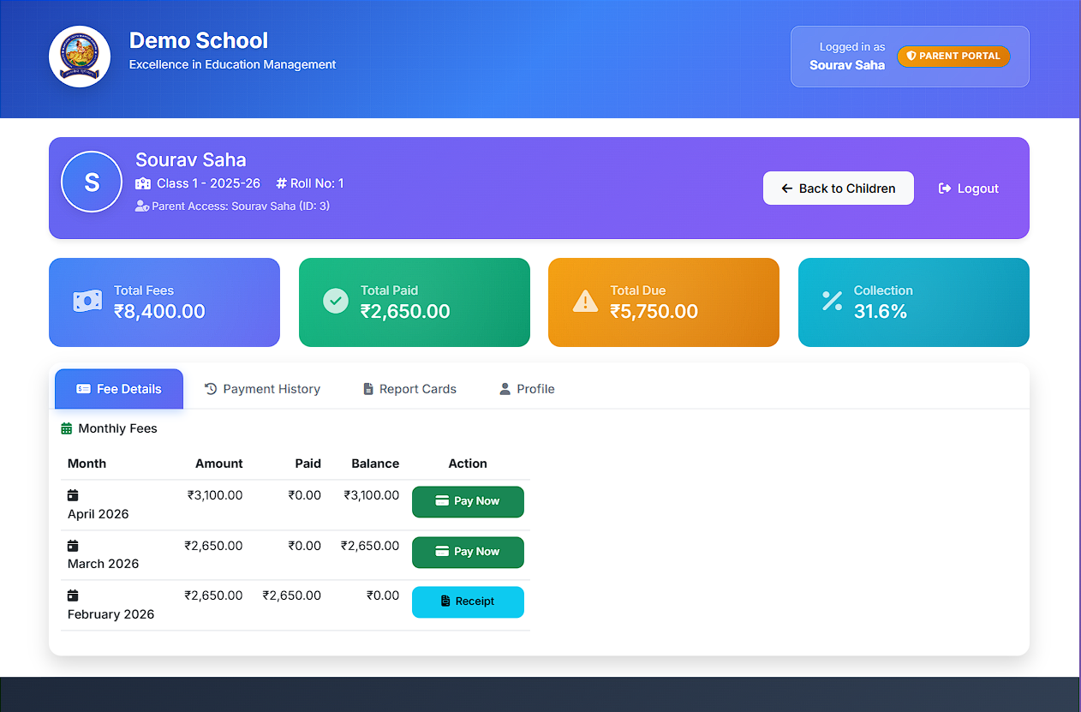Open the Report Cards tab
Screen dimensions: 1081x712
pyautogui.click(x=409, y=388)
